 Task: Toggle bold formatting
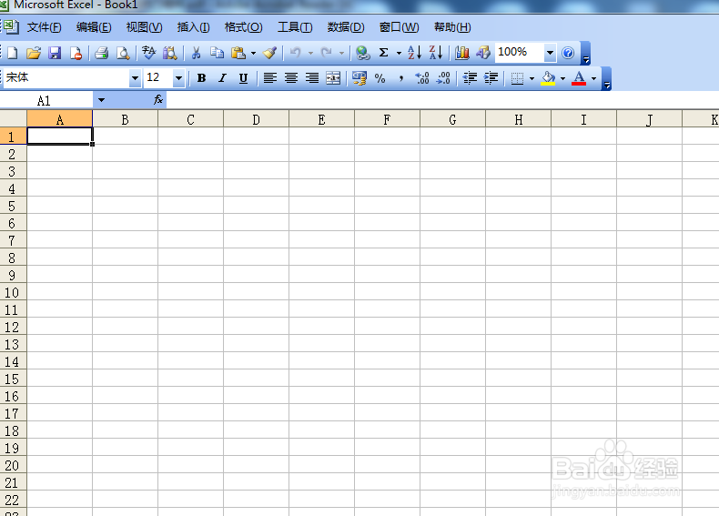pyautogui.click(x=201, y=78)
